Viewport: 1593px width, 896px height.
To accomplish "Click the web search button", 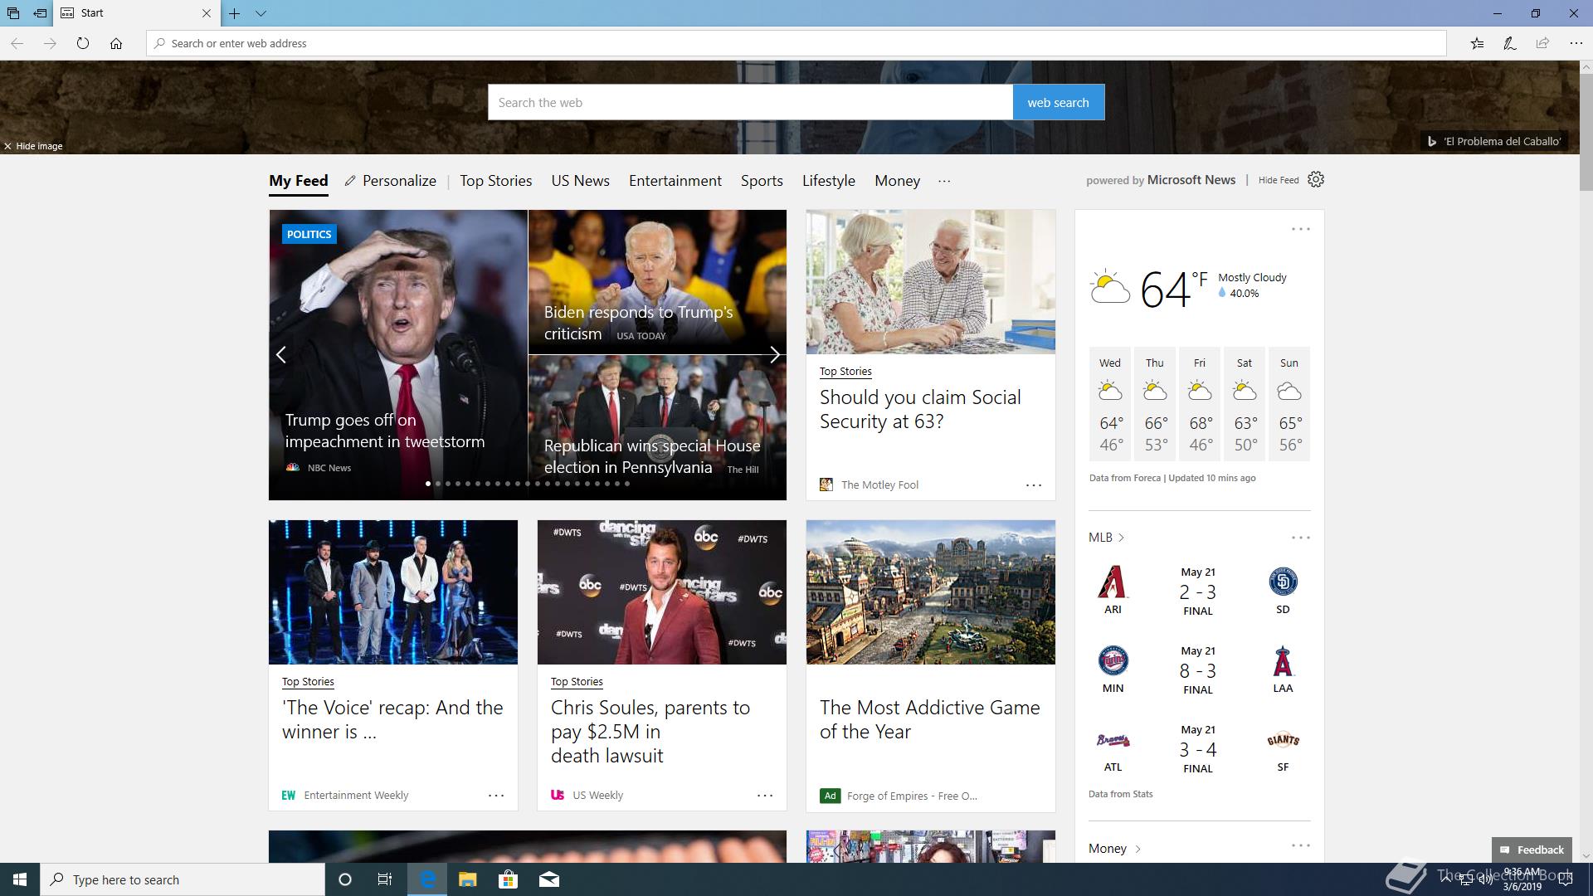I will click(1059, 102).
